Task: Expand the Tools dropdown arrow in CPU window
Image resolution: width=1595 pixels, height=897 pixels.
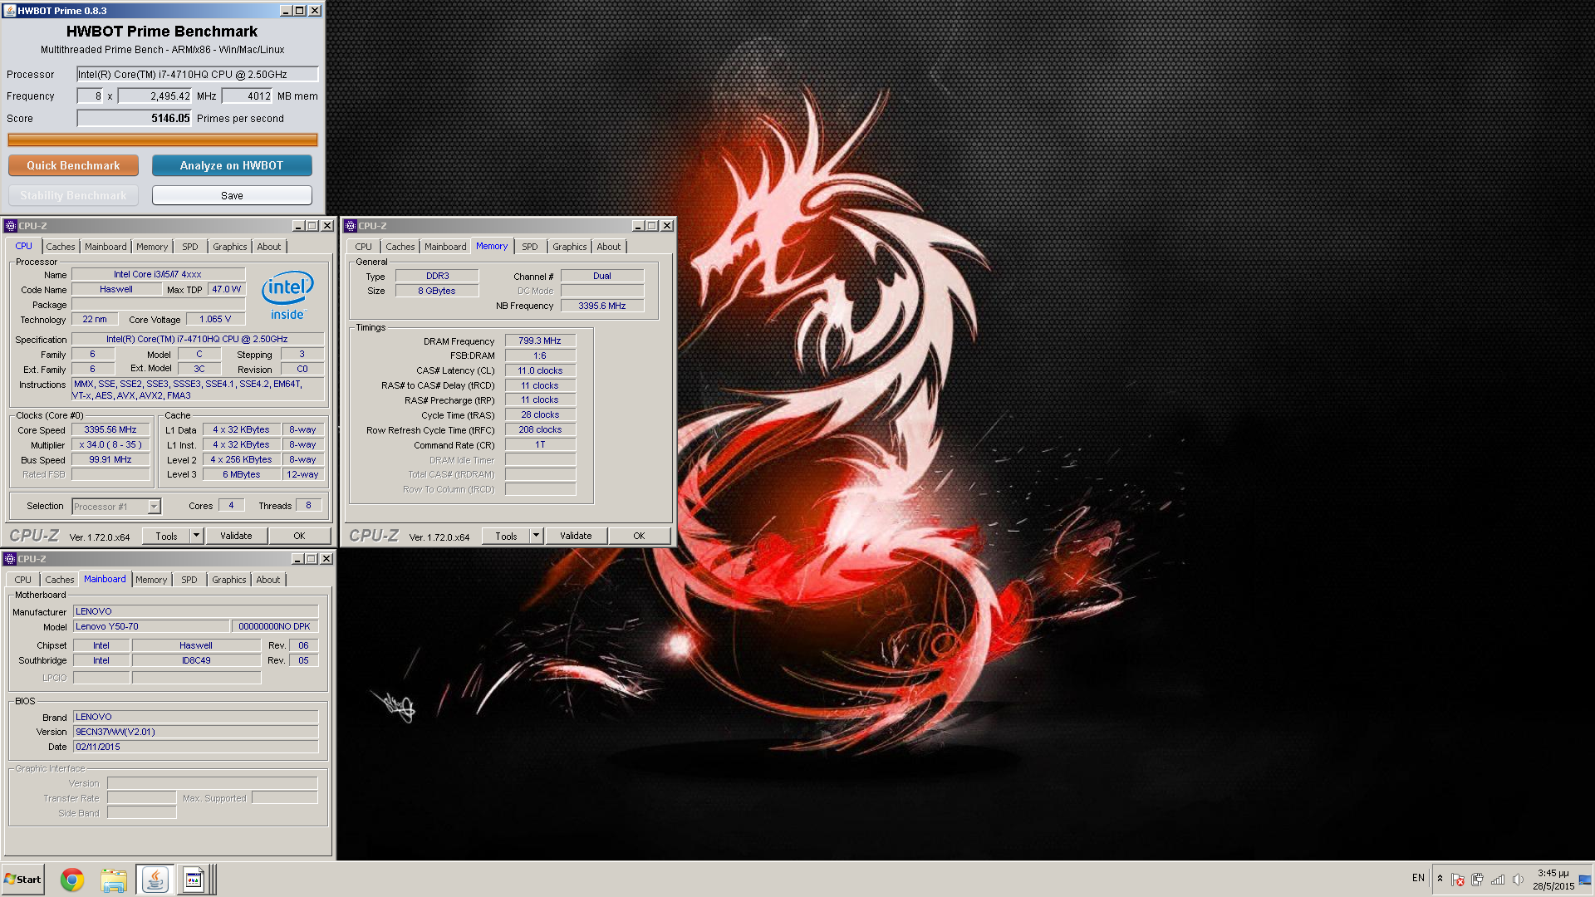Action: click(197, 536)
